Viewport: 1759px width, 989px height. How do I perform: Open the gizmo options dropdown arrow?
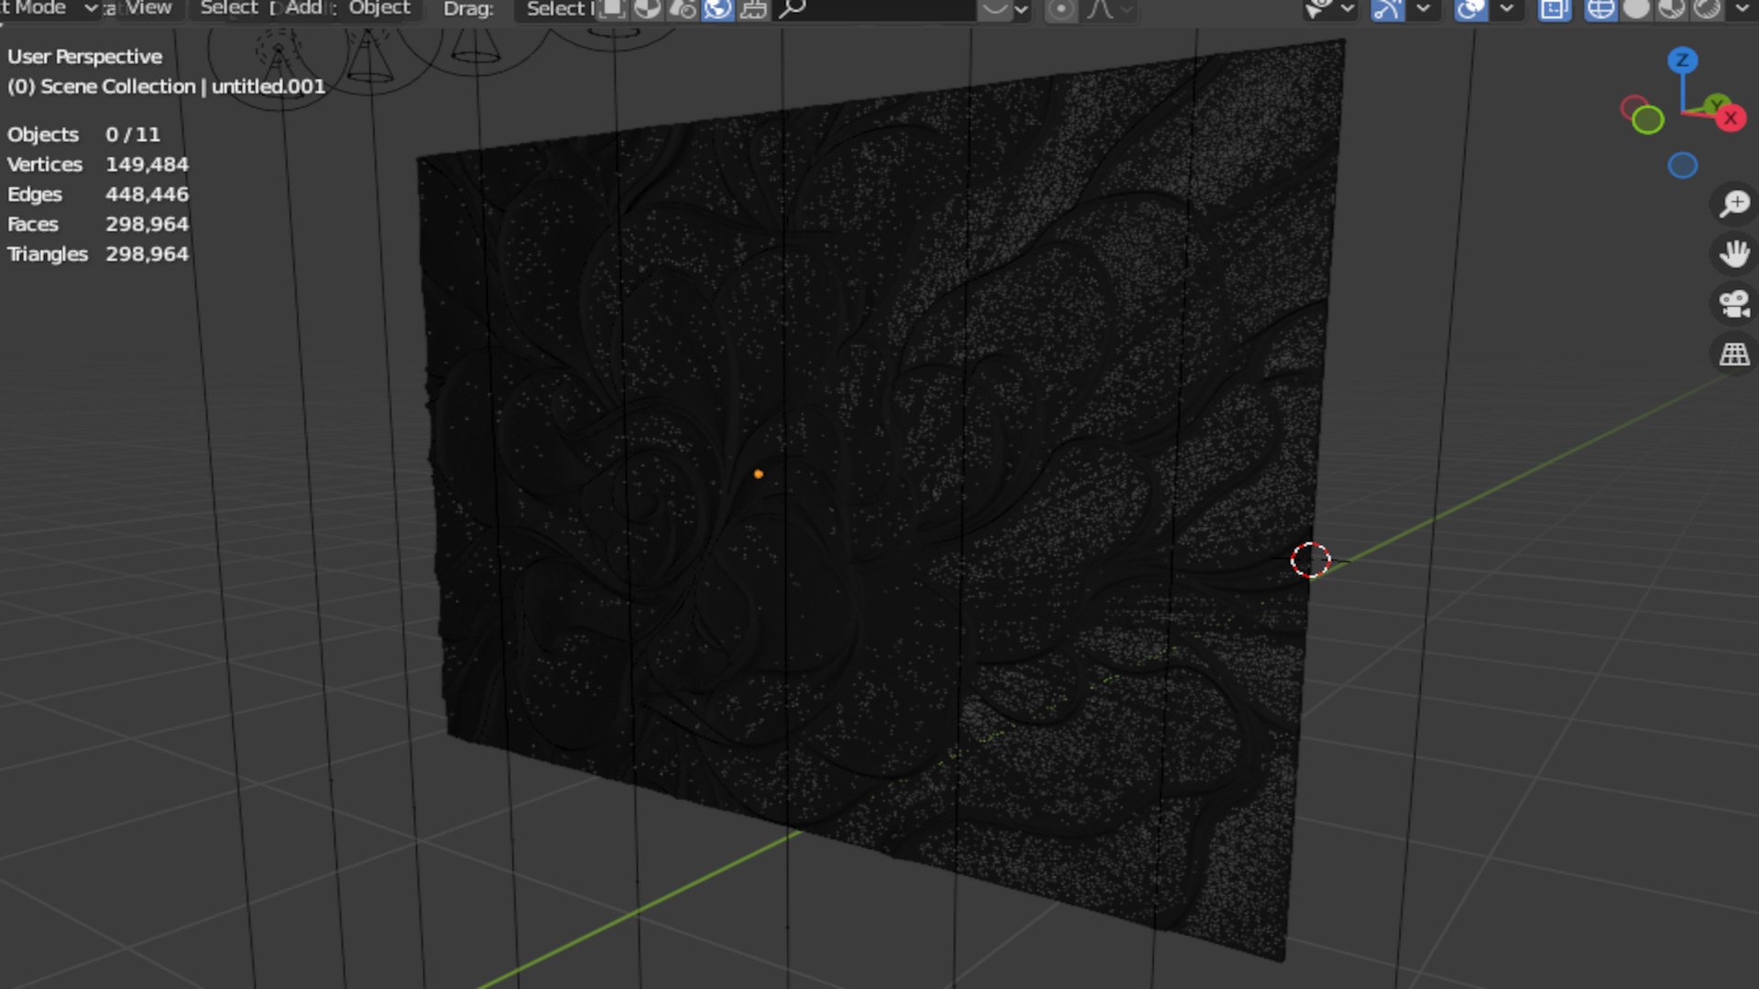coord(1423,9)
